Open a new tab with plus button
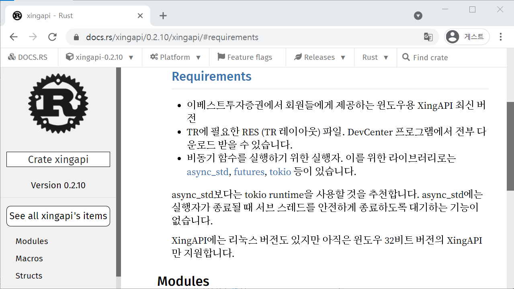514x289 pixels. coord(163,16)
